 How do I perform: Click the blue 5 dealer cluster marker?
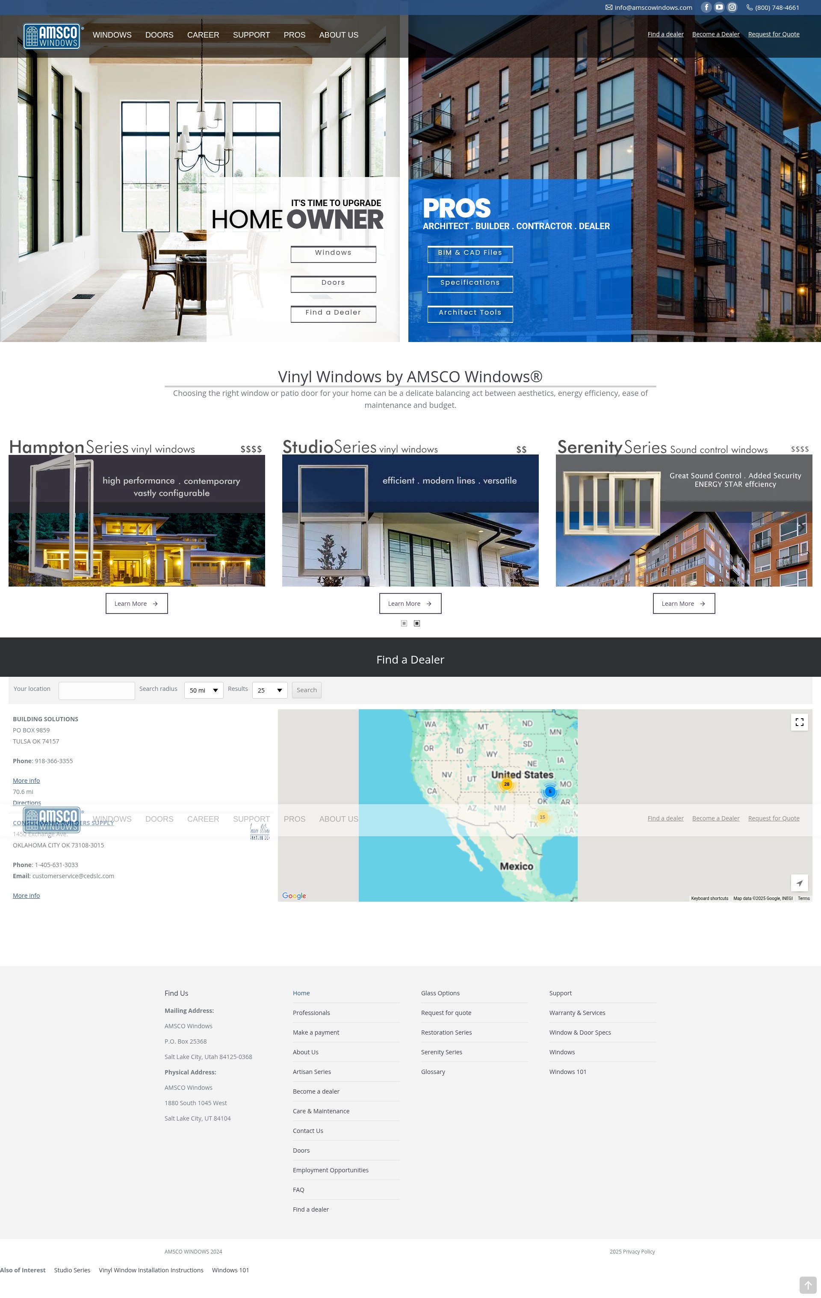tap(550, 791)
